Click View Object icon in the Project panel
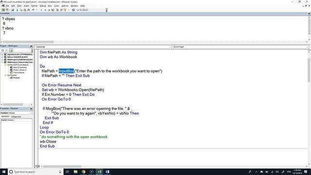This screenshot has height=175, width=311. pyautogui.click(x=6, y=51)
